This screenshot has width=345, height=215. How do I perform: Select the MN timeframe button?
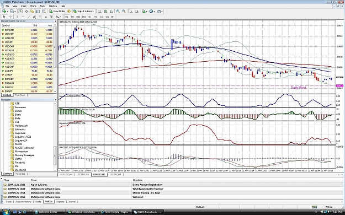pyautogui.click(x=113, y=17)
